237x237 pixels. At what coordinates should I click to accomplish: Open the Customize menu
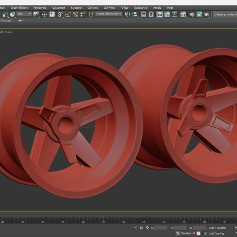[58, 8]
